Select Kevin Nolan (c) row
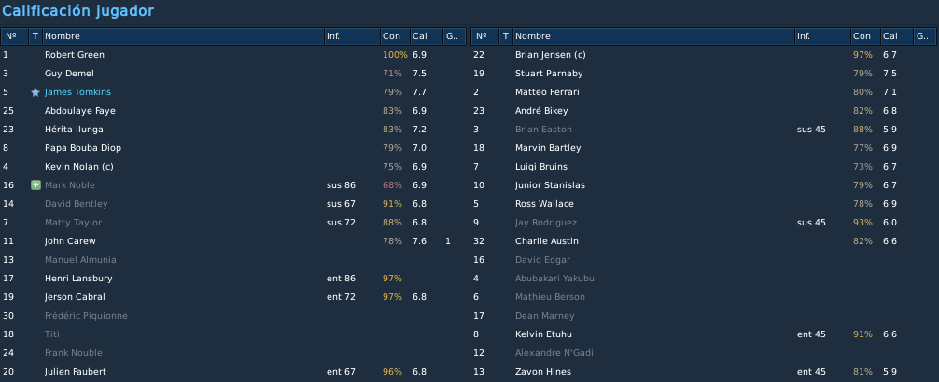Viewport: 939px width, 382px height. tap(233, 167)
